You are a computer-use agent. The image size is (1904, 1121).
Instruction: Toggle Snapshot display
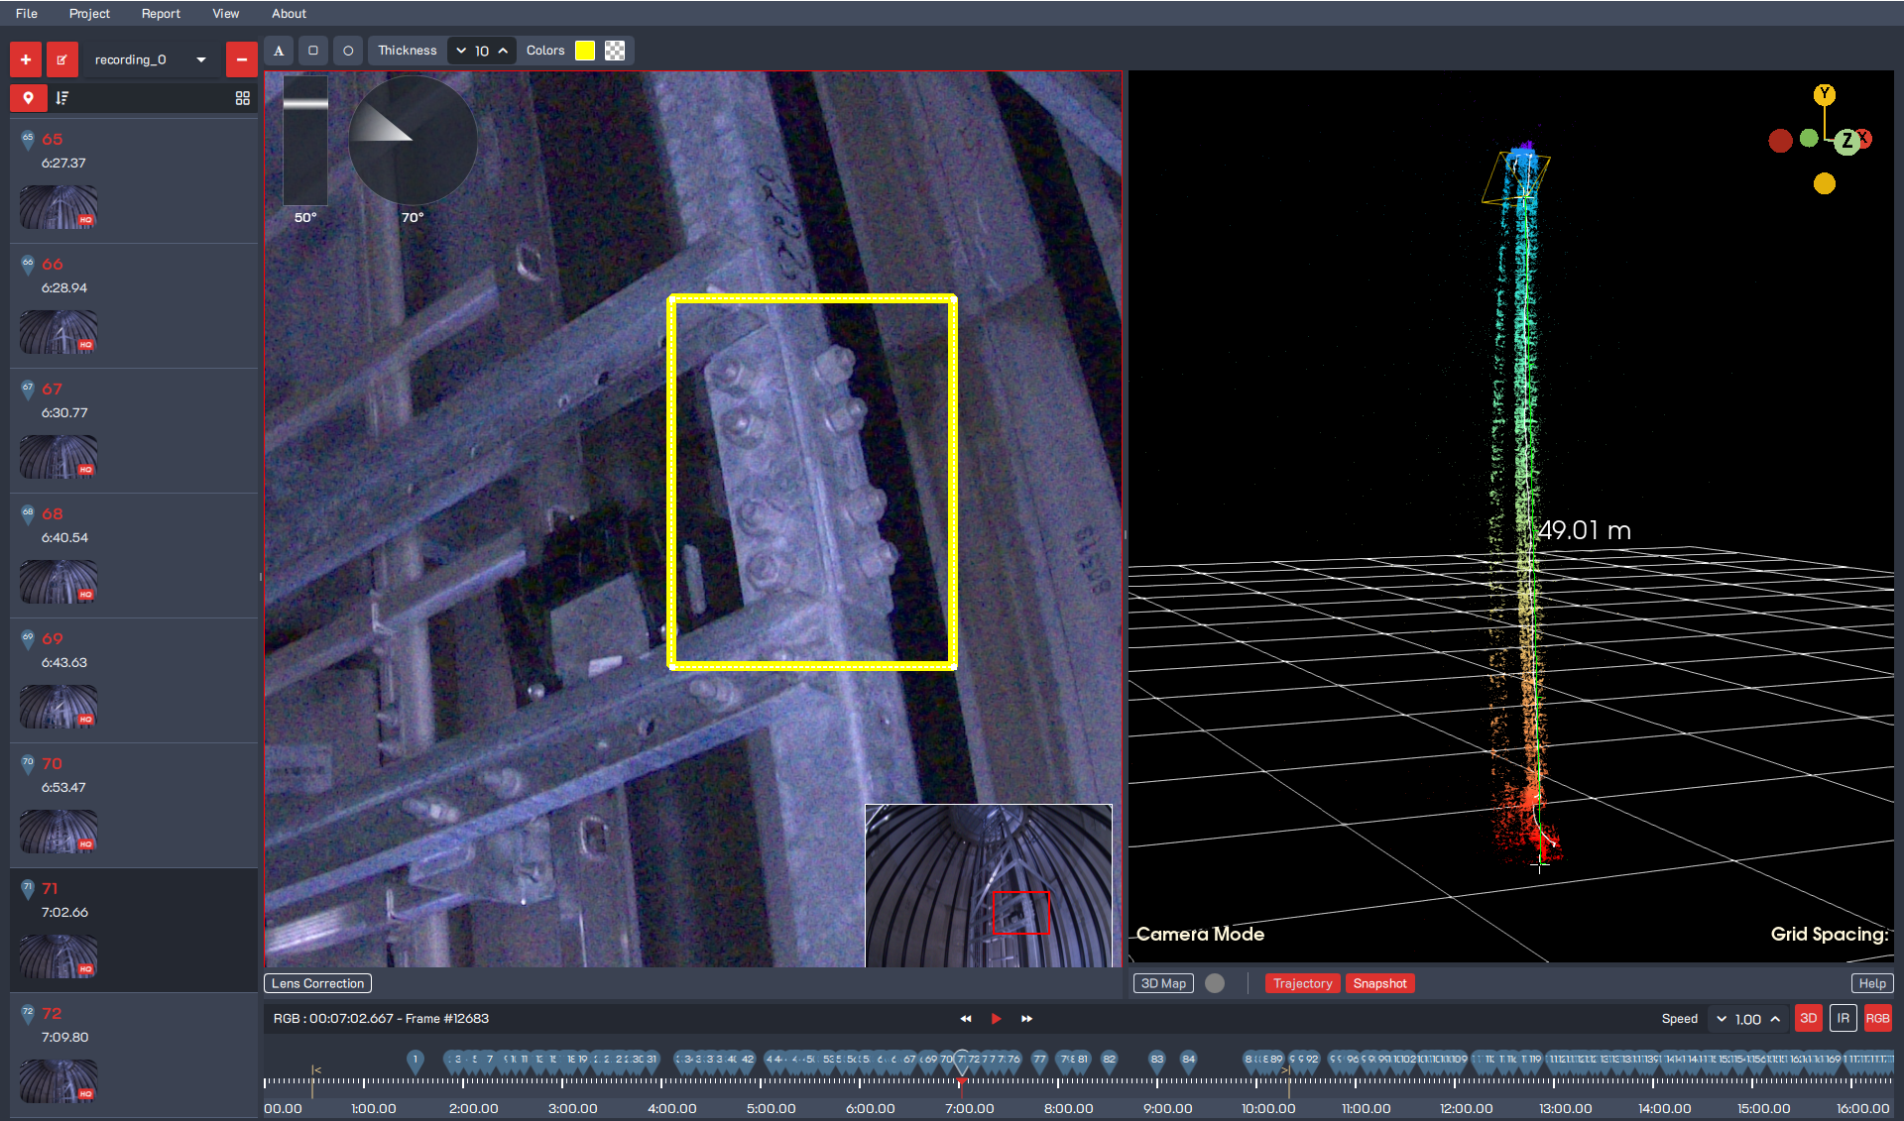tap(1380, 983)
